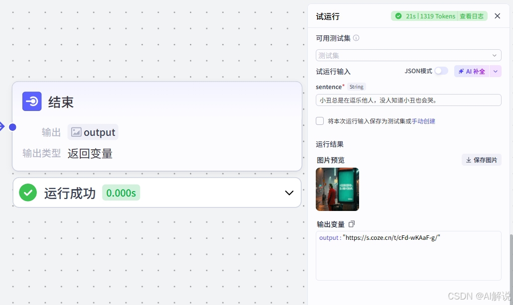Click the 试运行输入 label
The height and width of the screenshot is (305, 513).
tap(333, 72)
